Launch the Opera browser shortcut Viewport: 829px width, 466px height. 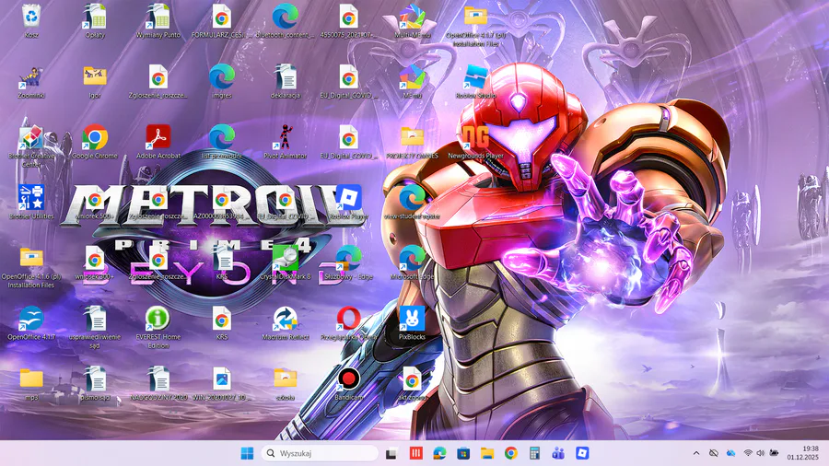[x=348, y=318]
